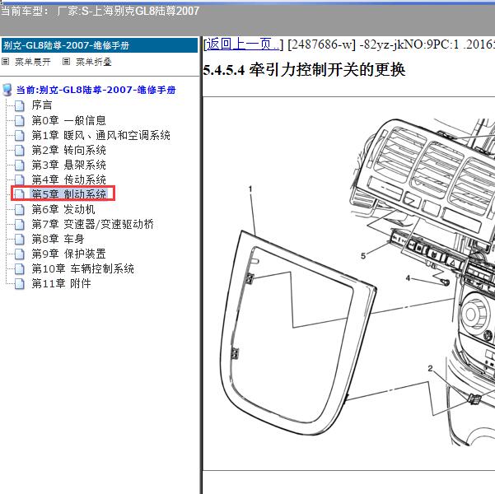The height and width of the screenshot is (494, 495).
Task: Click page icon next to 第7章
Action: pos(20,225)
